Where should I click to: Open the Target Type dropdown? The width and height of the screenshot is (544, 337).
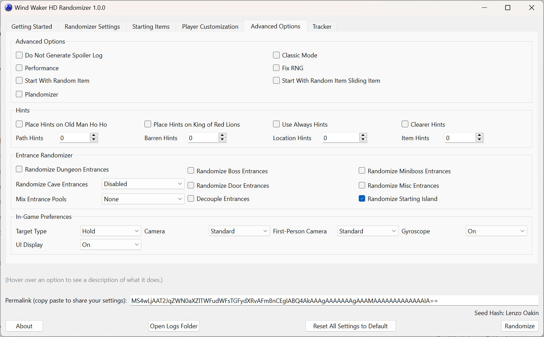click(x=111, y=231)
